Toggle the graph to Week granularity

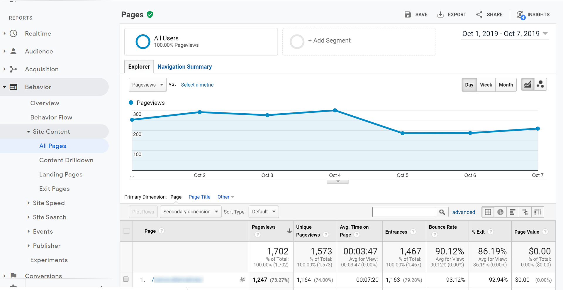pyautogui.click(x=486, y=85)
